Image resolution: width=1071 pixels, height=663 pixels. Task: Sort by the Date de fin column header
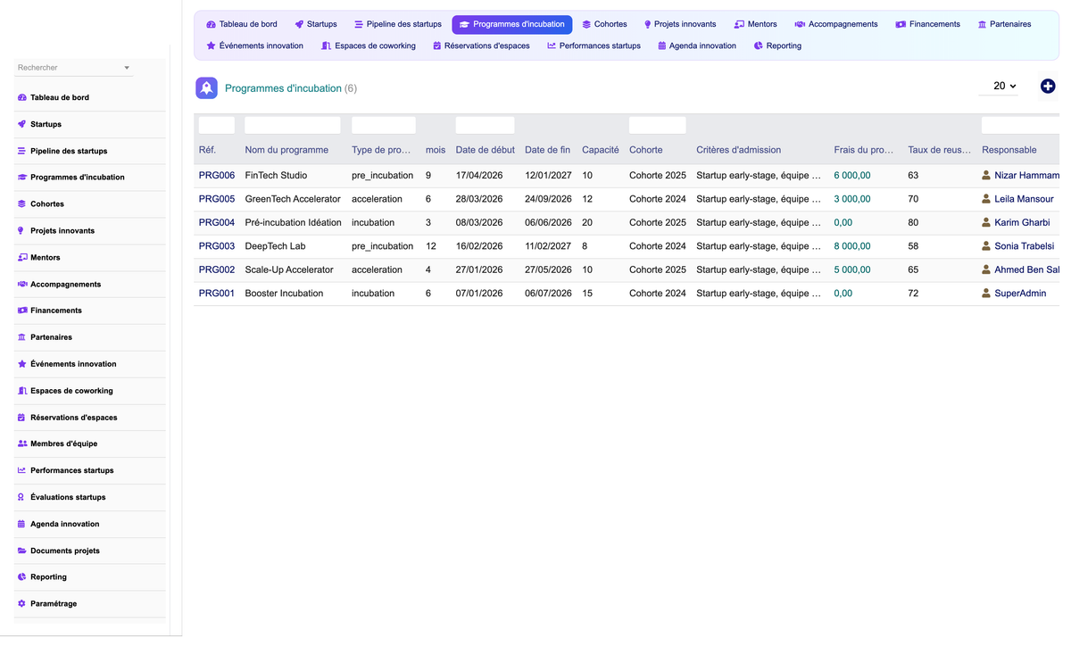pos(547,150)
